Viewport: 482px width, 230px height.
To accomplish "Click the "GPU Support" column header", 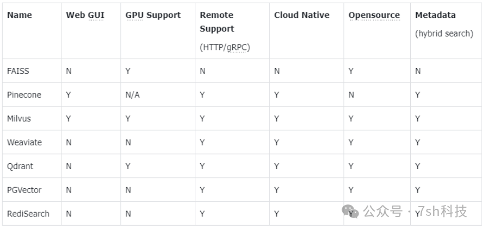I will [x=153, y=15].
